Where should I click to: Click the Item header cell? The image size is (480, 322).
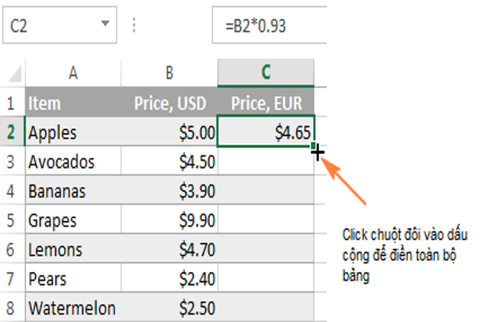tap(73, 103)
